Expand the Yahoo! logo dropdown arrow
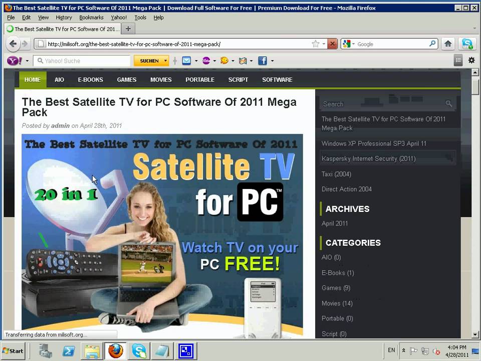This screenshot has width=481, height=361. point(27,61)
